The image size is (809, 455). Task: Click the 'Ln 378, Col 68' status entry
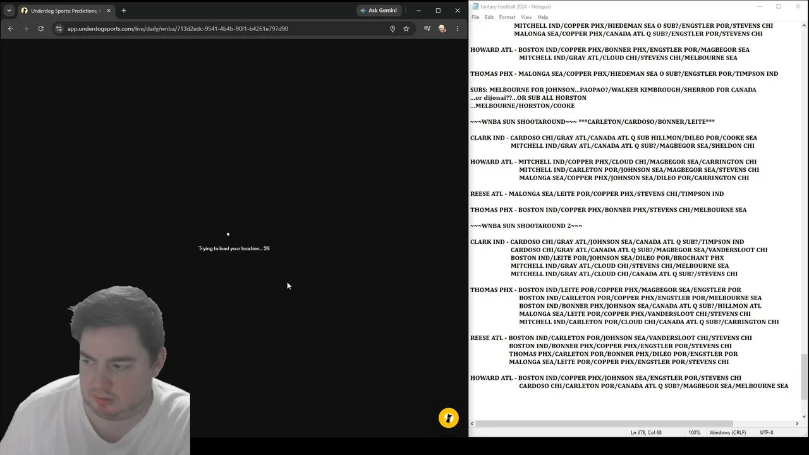click(646, 433)
